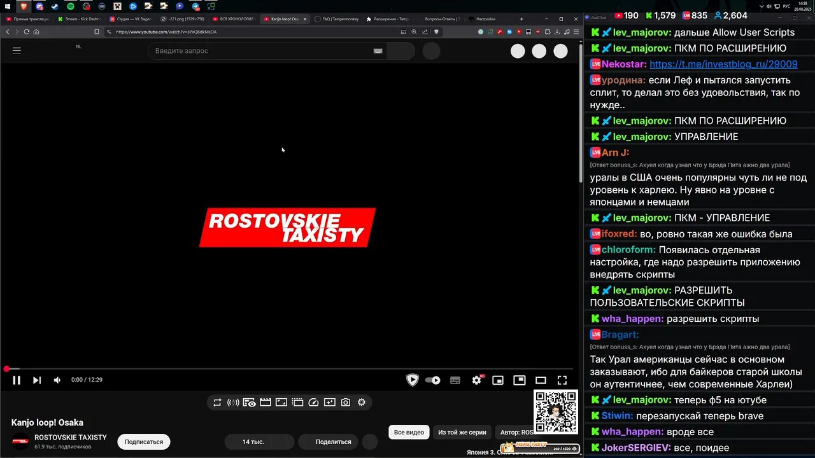This screenshot has height=458, width=815.
Task: Switch to the 'Студия — VK Видео' tab
Action: [131, 19]
